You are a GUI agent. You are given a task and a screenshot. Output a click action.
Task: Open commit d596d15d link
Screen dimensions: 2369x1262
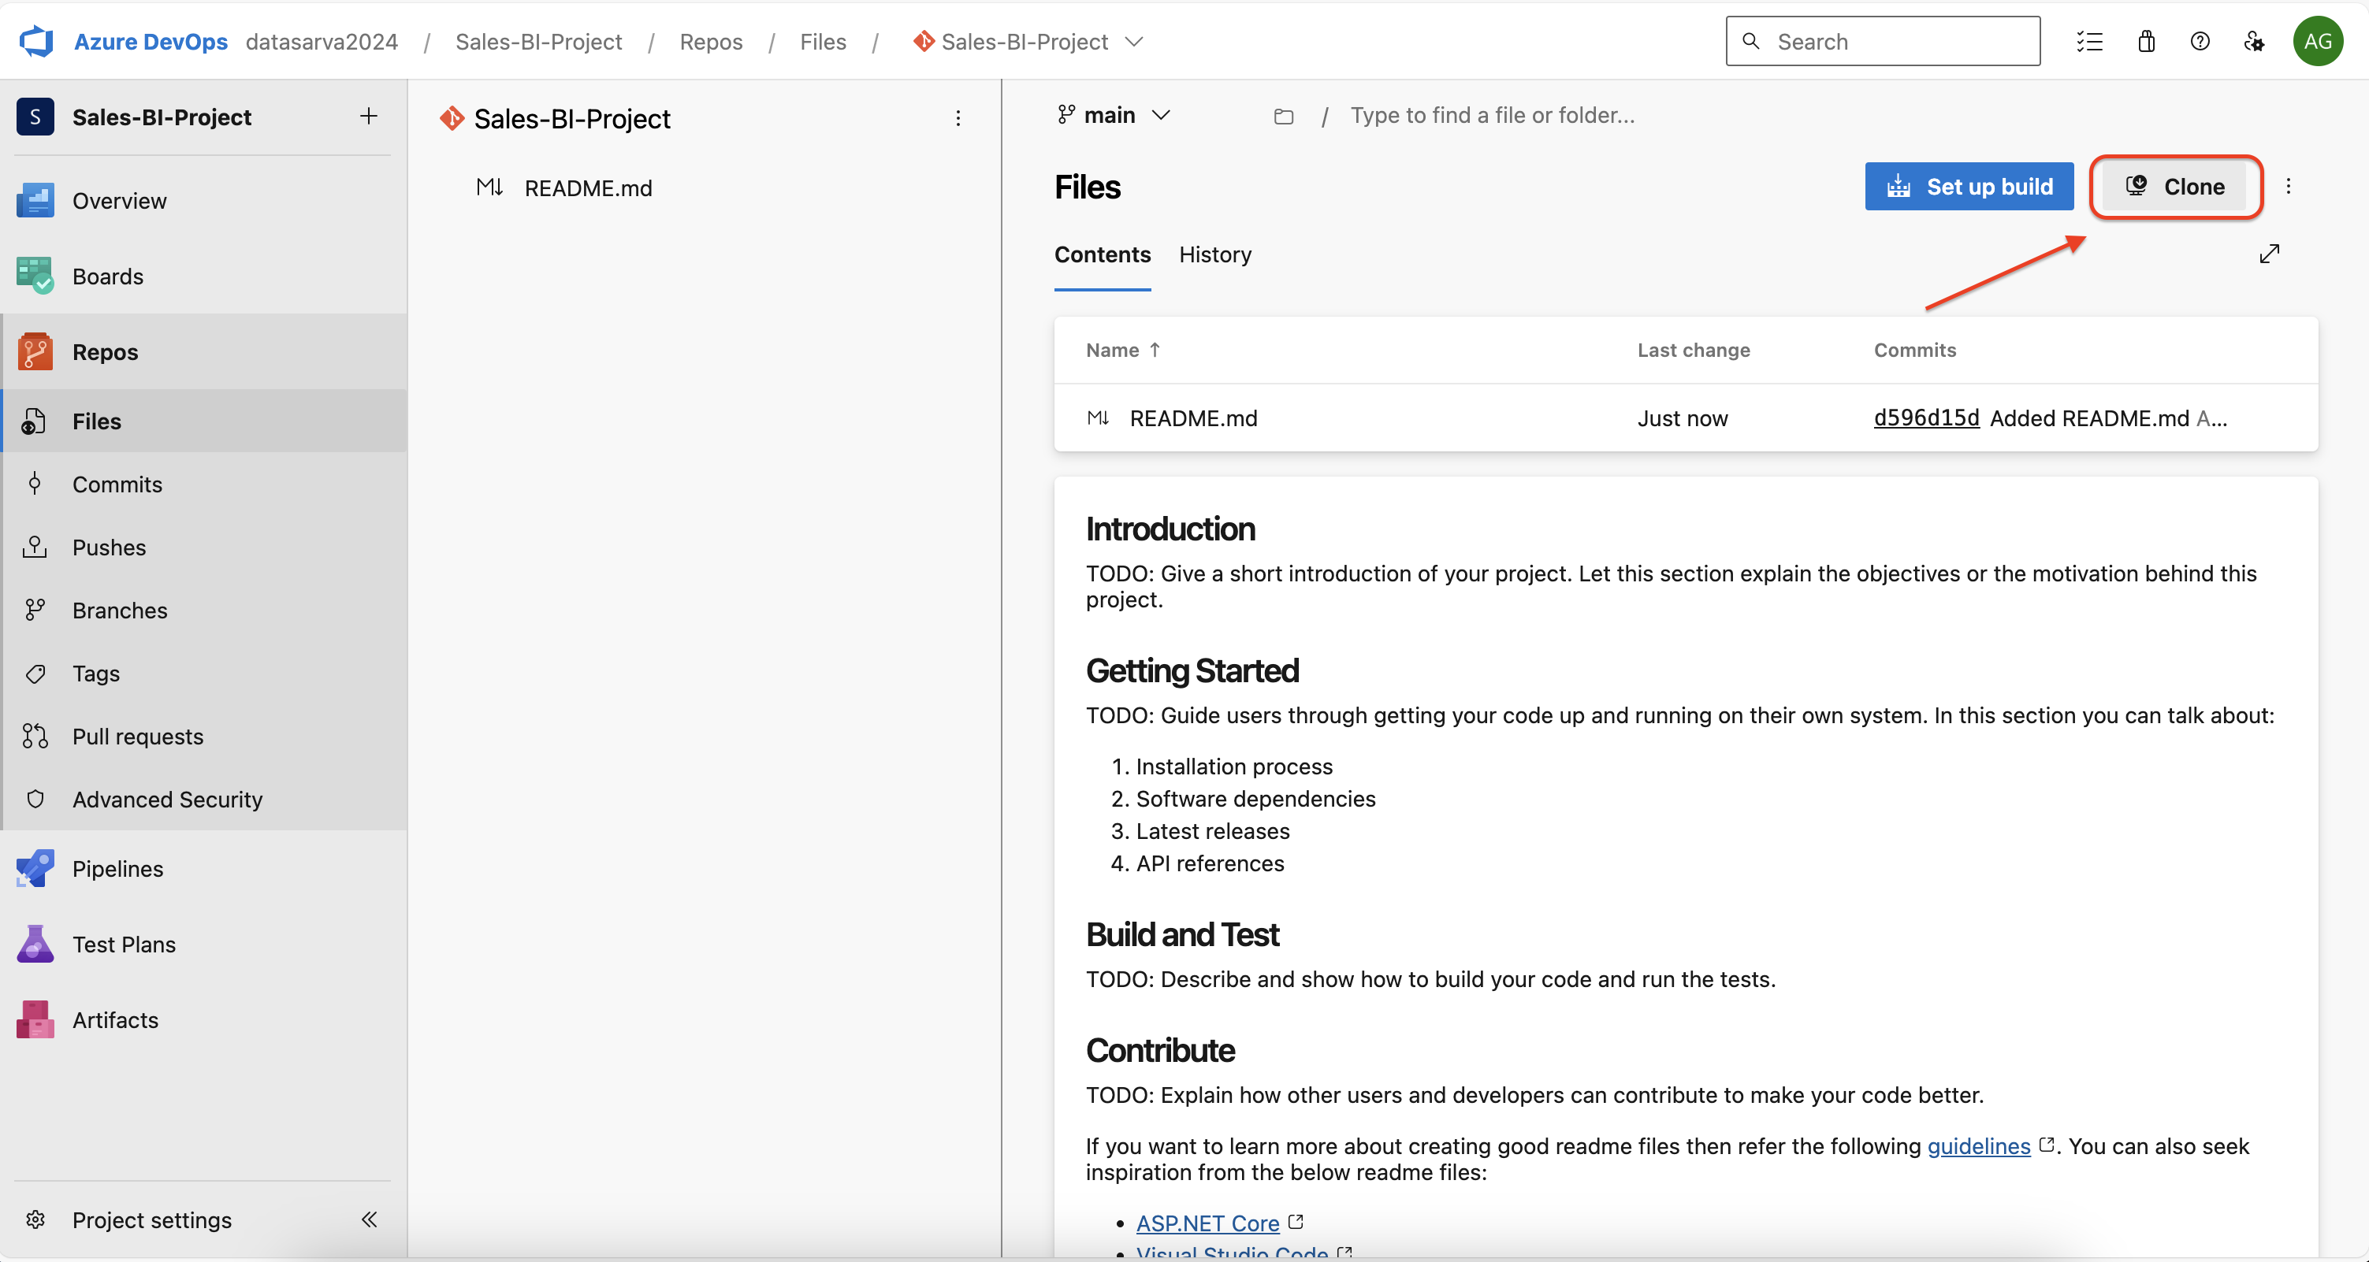[1927, 418]
